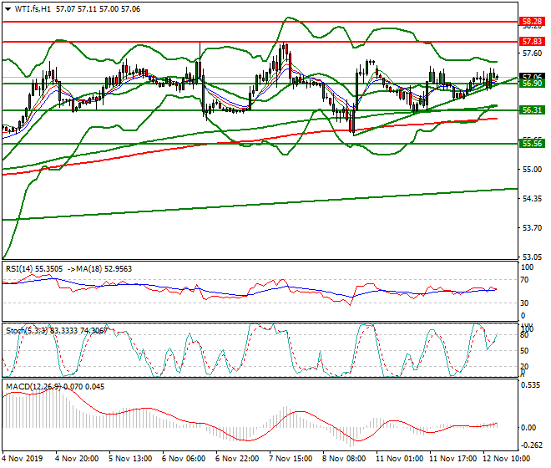Click the RSI(14) 55.3505 indicator label

click(34, 269)
